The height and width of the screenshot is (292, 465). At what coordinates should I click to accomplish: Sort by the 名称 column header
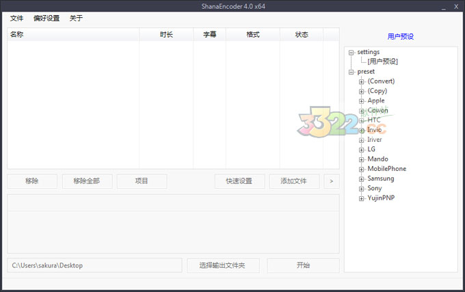(x=73, y=35)
